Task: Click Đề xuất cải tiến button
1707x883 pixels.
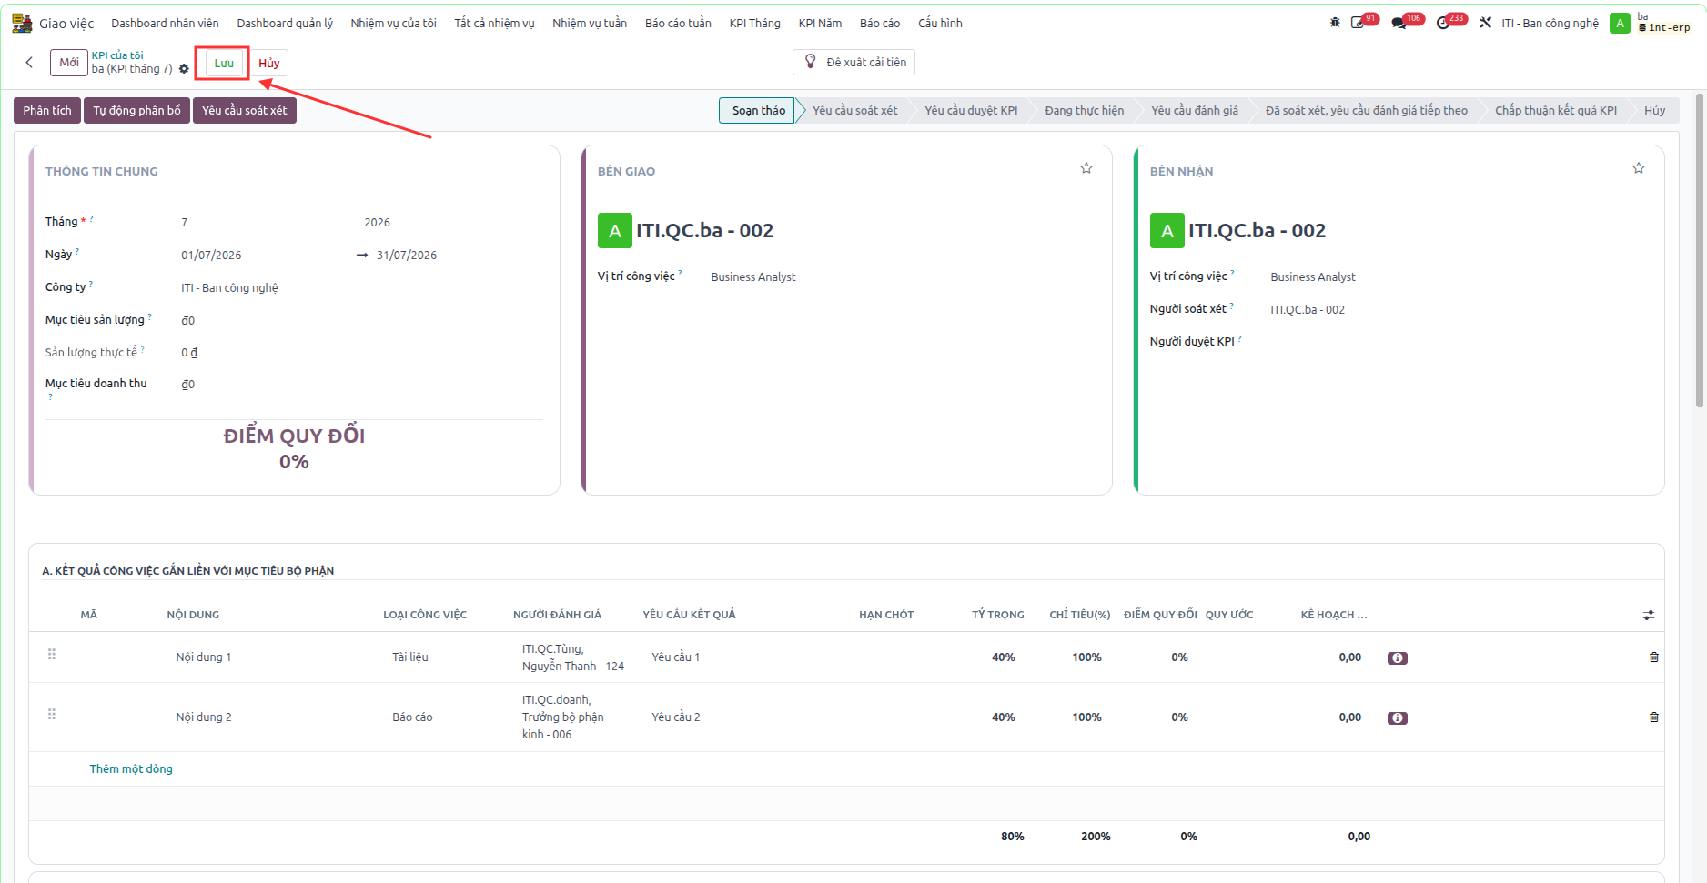Action: [x=853, y=62]
